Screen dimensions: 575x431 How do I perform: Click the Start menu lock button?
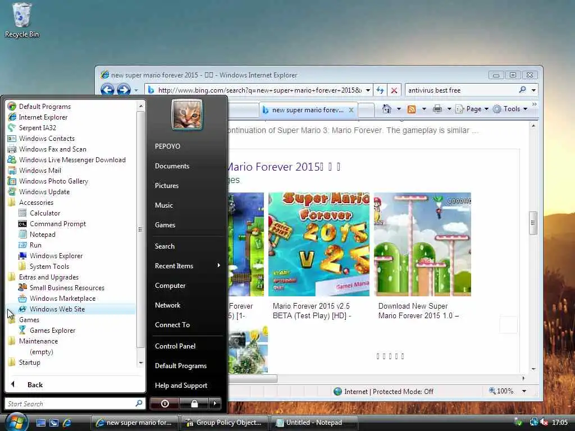[194, 404]
